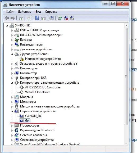This screenshot has height=153, width=137.
Task: Click scrollbar up arrow in device tree
Action: tap(126, 25)
